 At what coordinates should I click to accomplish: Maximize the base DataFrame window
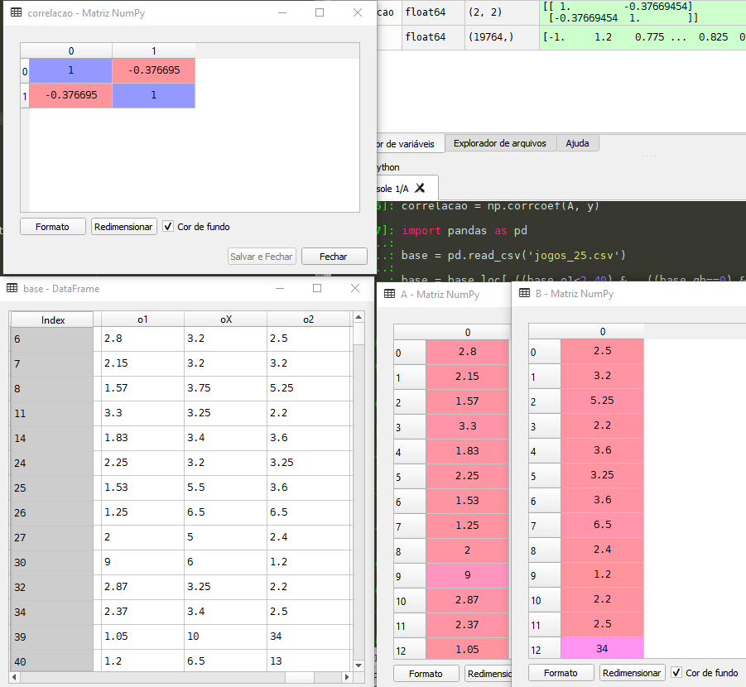[x=317, y=288]
